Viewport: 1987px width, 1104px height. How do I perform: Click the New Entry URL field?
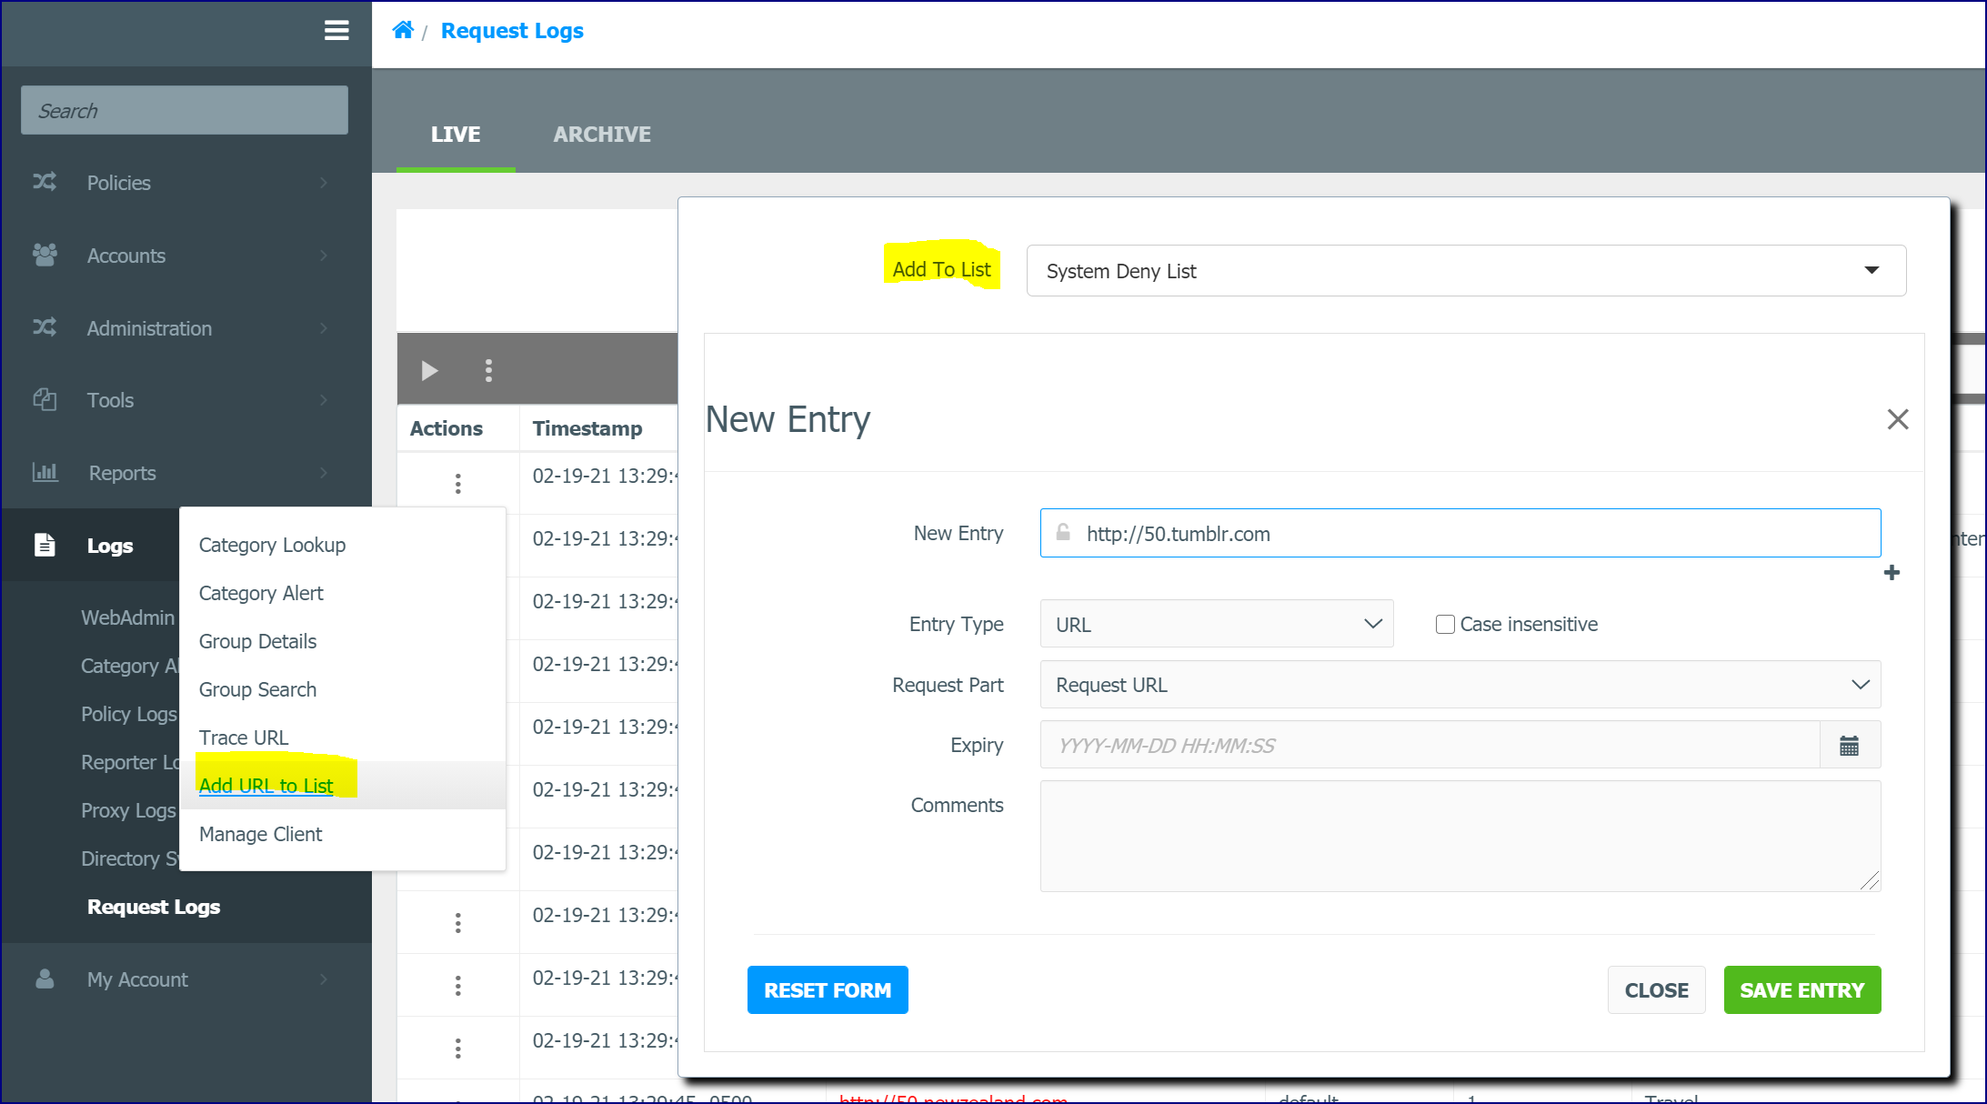[x=1460, y=533]
